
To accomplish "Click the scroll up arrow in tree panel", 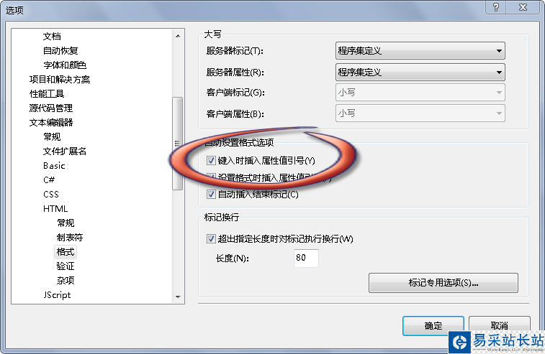I will (178, 36).
